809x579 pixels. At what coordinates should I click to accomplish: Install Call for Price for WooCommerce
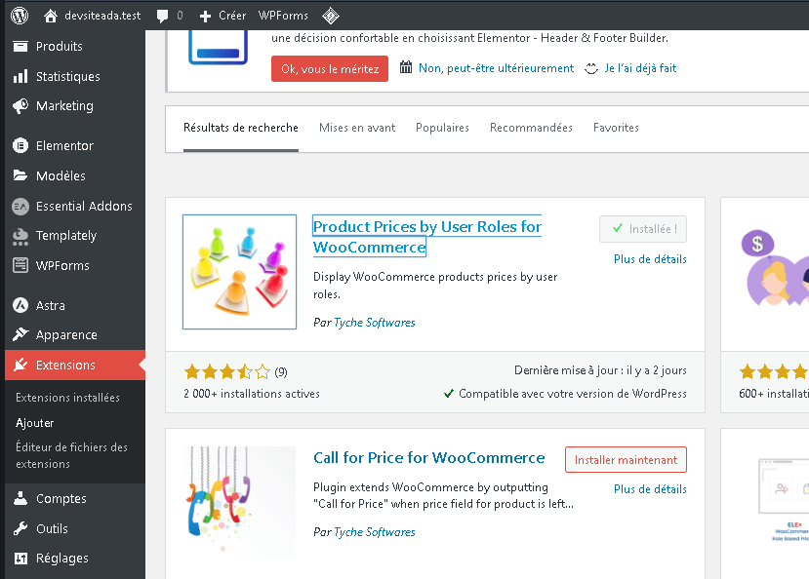tap(626, 459)
